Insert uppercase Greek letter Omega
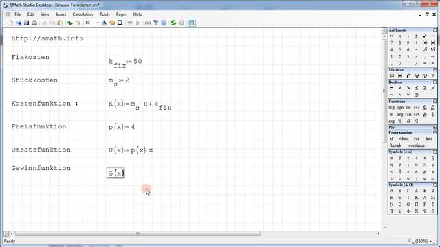 click(x=433, y=211)
